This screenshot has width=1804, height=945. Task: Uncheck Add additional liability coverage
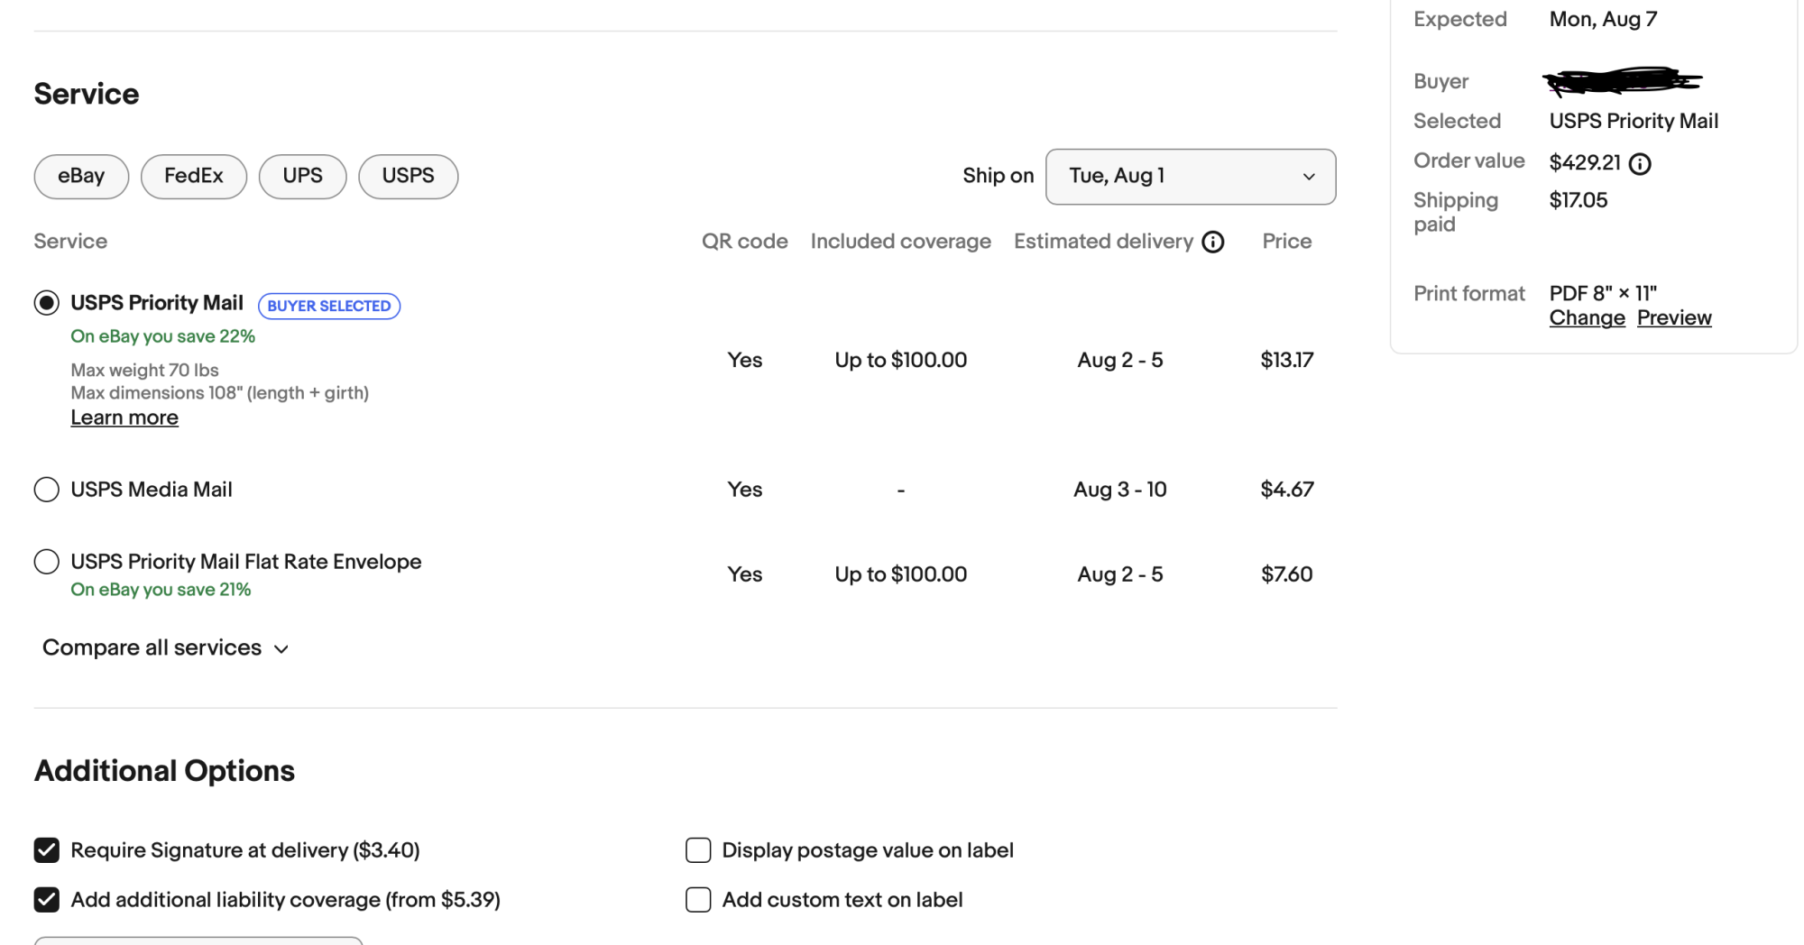(47, 900)
